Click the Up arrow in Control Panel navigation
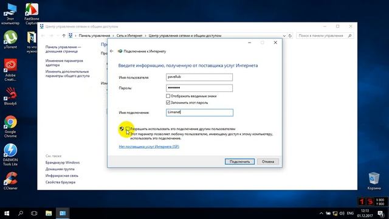Viewport: 389px width, 219px height. [64, 36]
